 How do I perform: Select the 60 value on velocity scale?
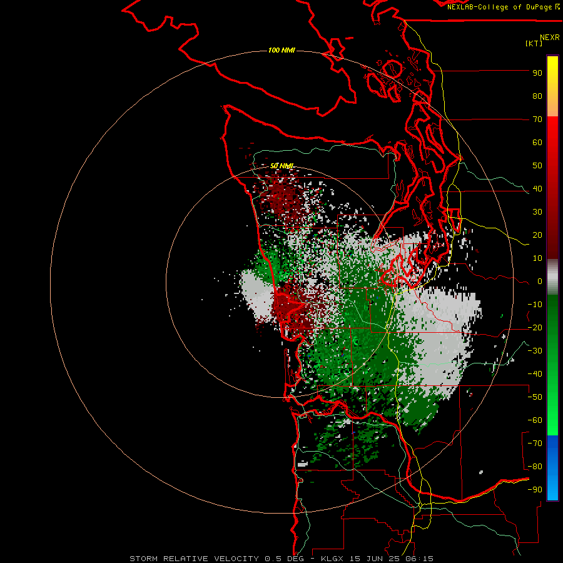(x=537, y=143)
